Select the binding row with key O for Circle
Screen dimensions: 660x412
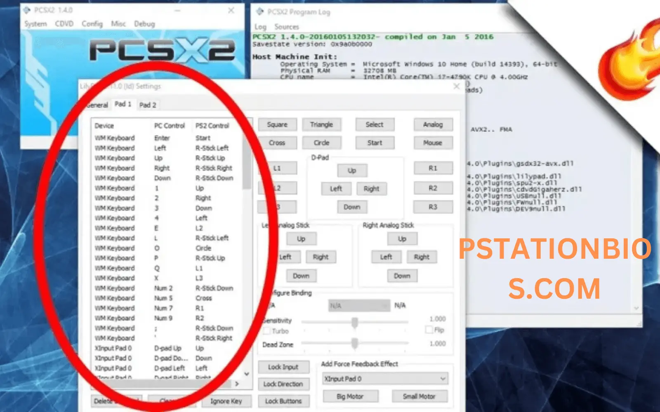pos(167,248)
